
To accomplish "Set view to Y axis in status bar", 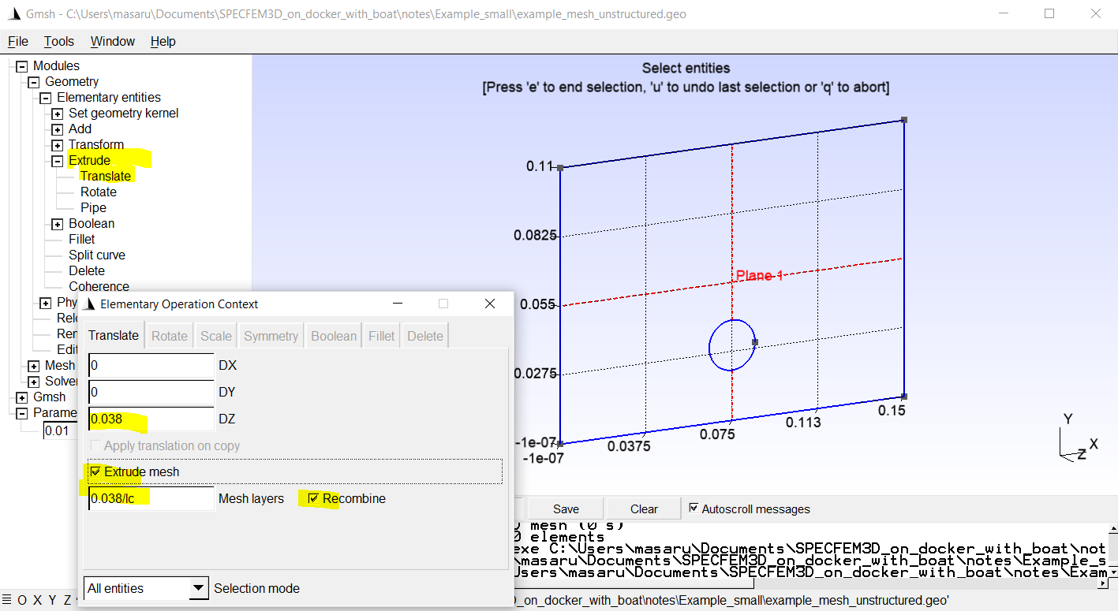I will pyautogui.click(x=53, y=601).
